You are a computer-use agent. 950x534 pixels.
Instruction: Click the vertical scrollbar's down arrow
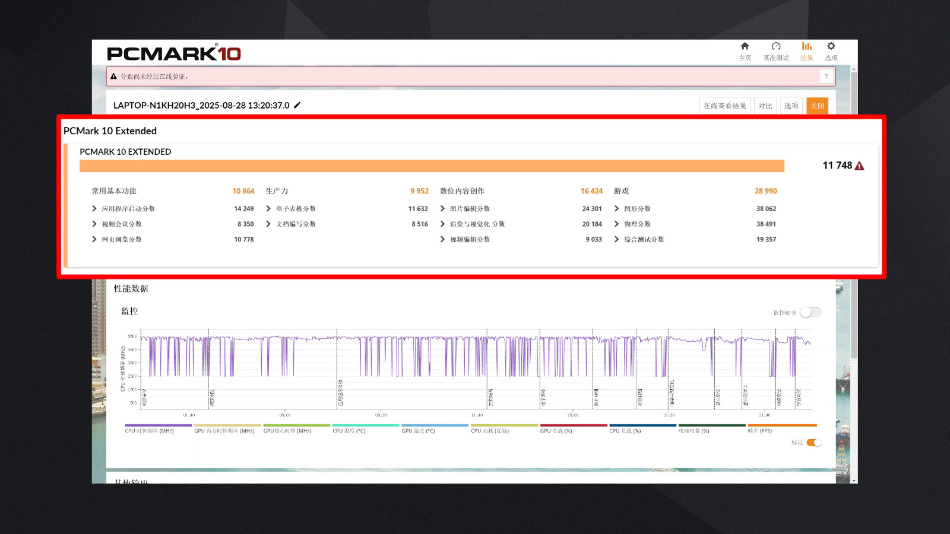(x=854, y=480)
